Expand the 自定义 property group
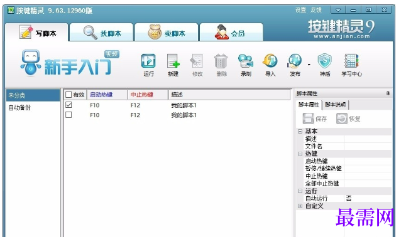The width and height of the screenshot is (406, 237). click(300, 206)
